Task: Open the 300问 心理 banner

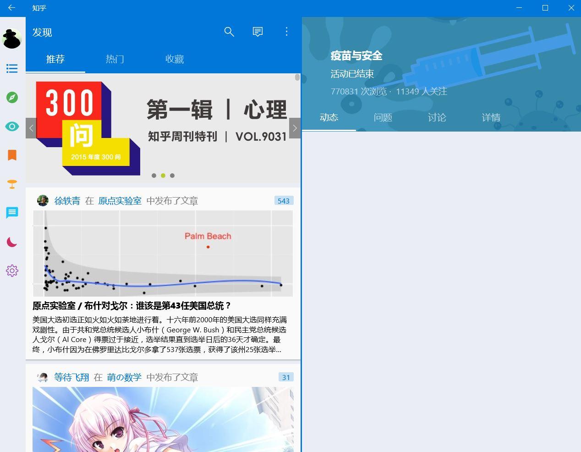Action: (x=163, y=128)
